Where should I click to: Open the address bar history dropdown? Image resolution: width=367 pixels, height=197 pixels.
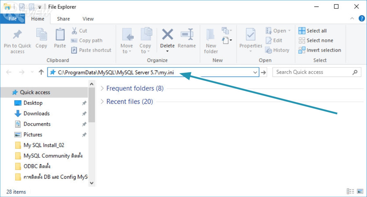[255, 72]
